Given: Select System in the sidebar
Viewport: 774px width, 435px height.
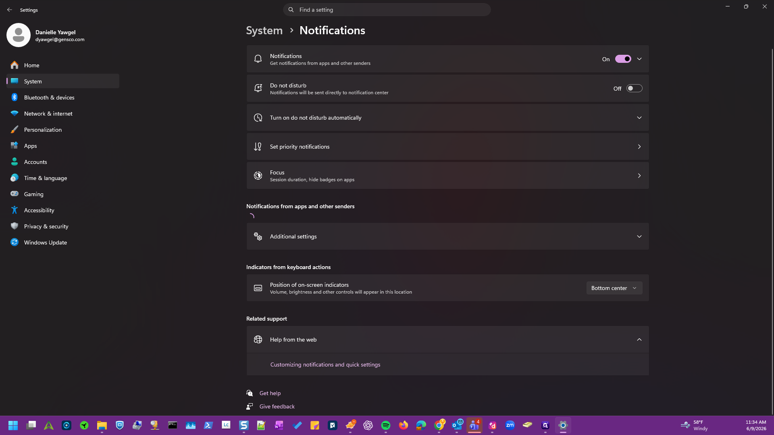Looking at the screenshot, I should [63, 81].
